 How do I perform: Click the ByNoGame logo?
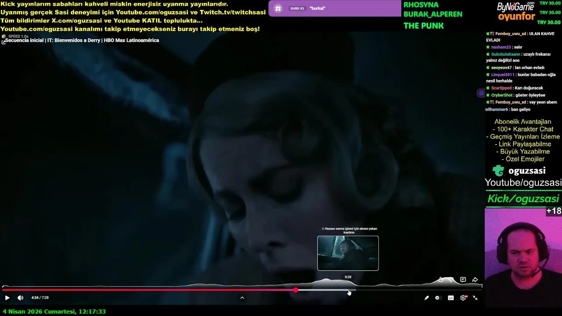(515, 7)
